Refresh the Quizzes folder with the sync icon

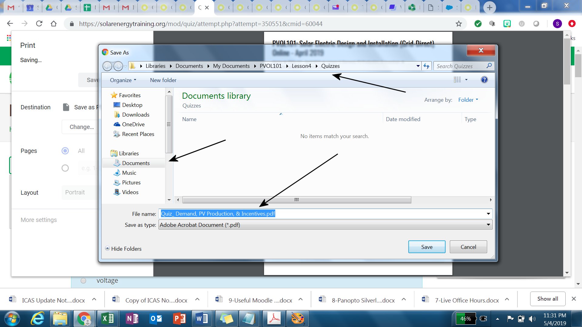pyautogui.click(x=427, y=66)
